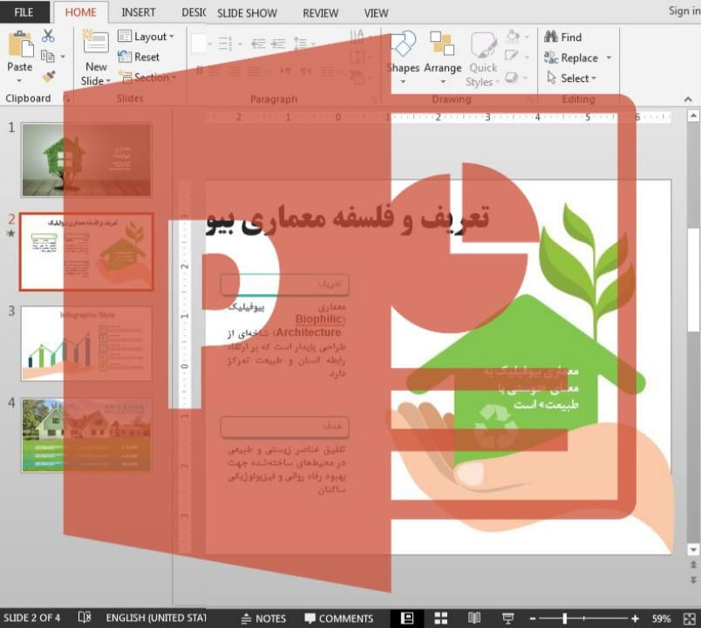Click the Persian slide title text

pos(347,219)
